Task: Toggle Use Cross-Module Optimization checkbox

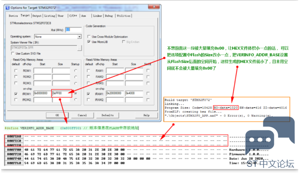Action: 89,36
